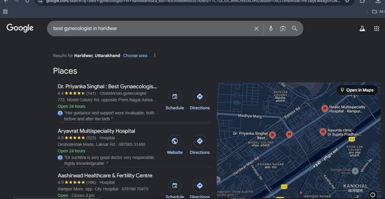
Task: Open more options next to Choose area
Action: click(x=155, y=55)
